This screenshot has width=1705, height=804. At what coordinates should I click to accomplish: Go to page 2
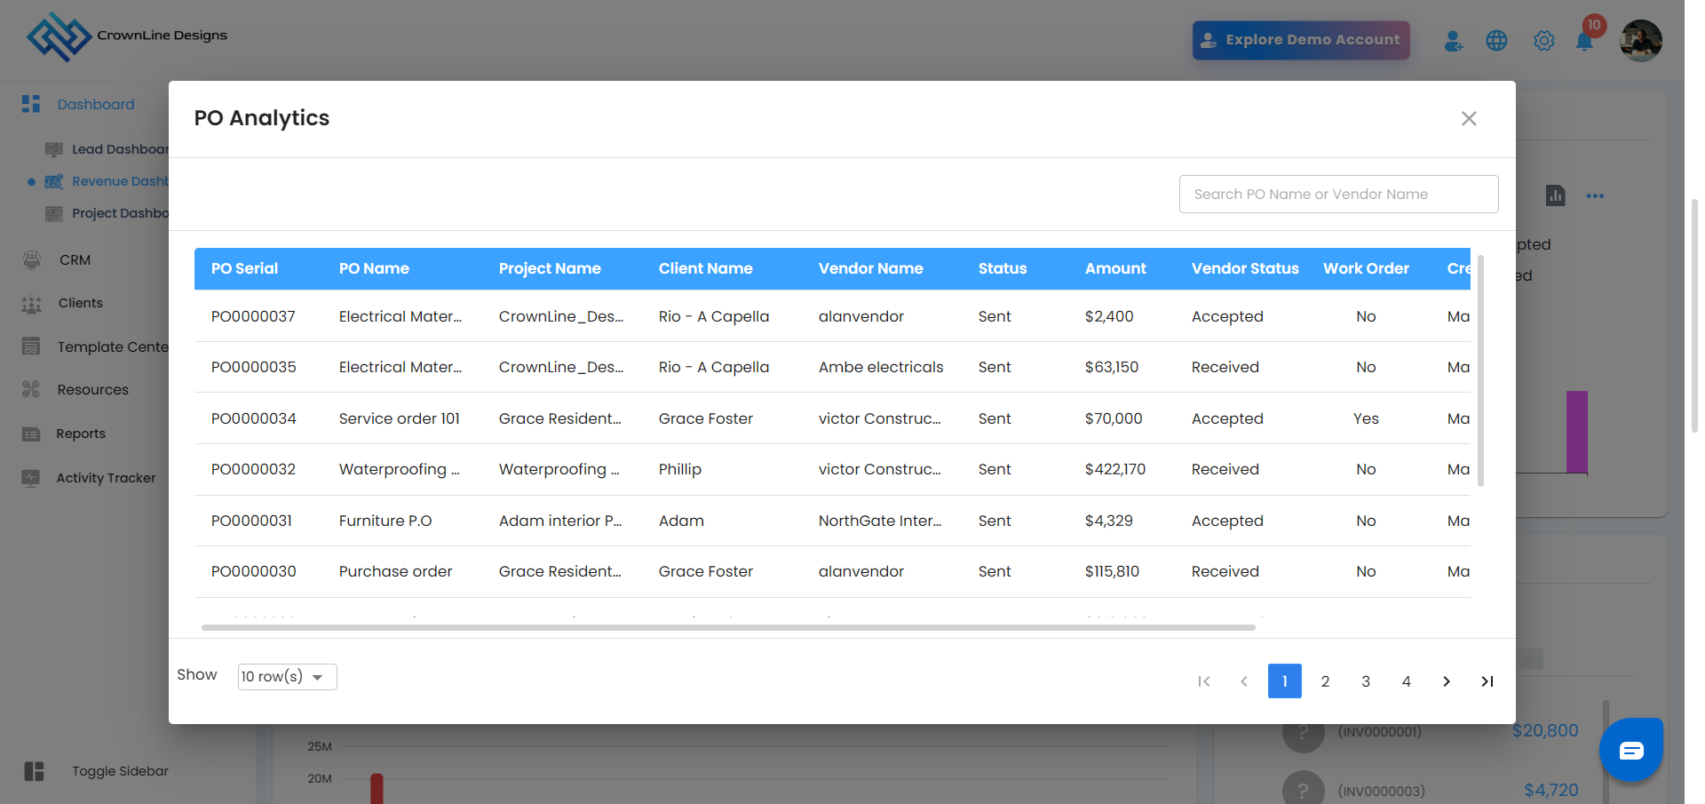tap(1325, 681)
